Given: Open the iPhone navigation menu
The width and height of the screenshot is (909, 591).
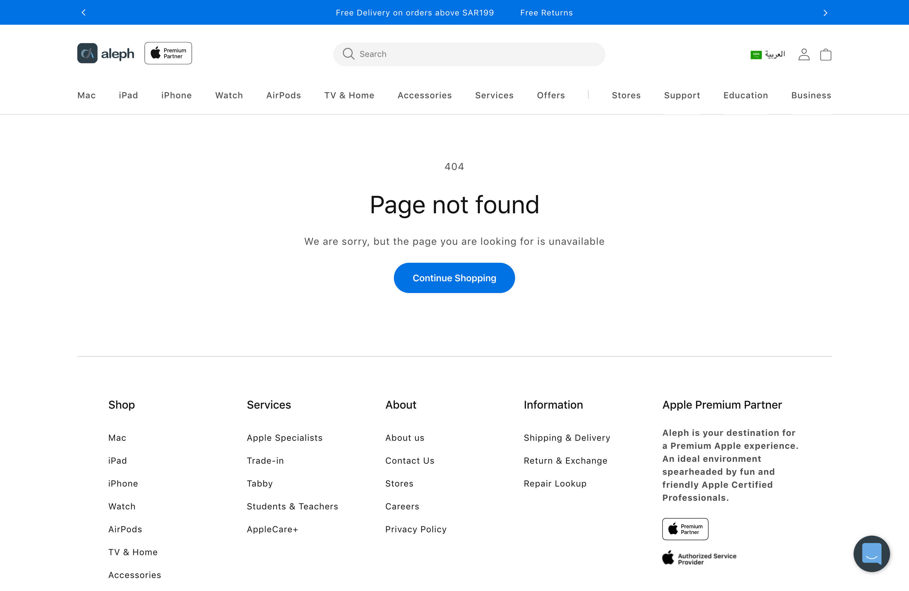Looking at the screenshot, I should [x=177, y=96].
